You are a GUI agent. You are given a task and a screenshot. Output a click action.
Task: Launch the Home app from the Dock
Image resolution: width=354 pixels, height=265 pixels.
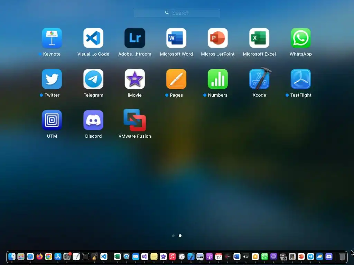tap(255, 256)
